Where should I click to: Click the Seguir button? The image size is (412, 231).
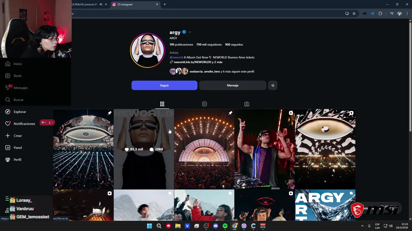click(x=164, y=85)
